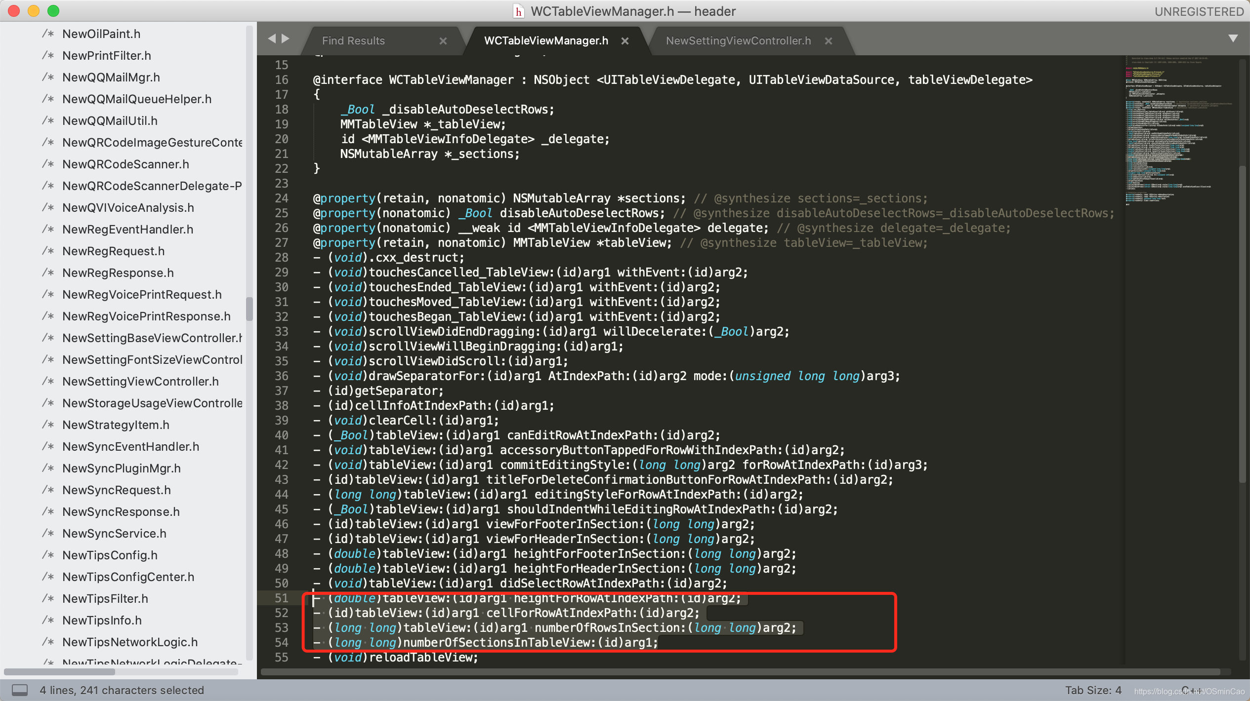The image size is (1250, 701).
Task: Click line number 51 in the gutter
Action: (281, 598)
